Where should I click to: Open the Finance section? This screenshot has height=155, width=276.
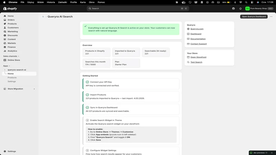click(x=11, y=47)
